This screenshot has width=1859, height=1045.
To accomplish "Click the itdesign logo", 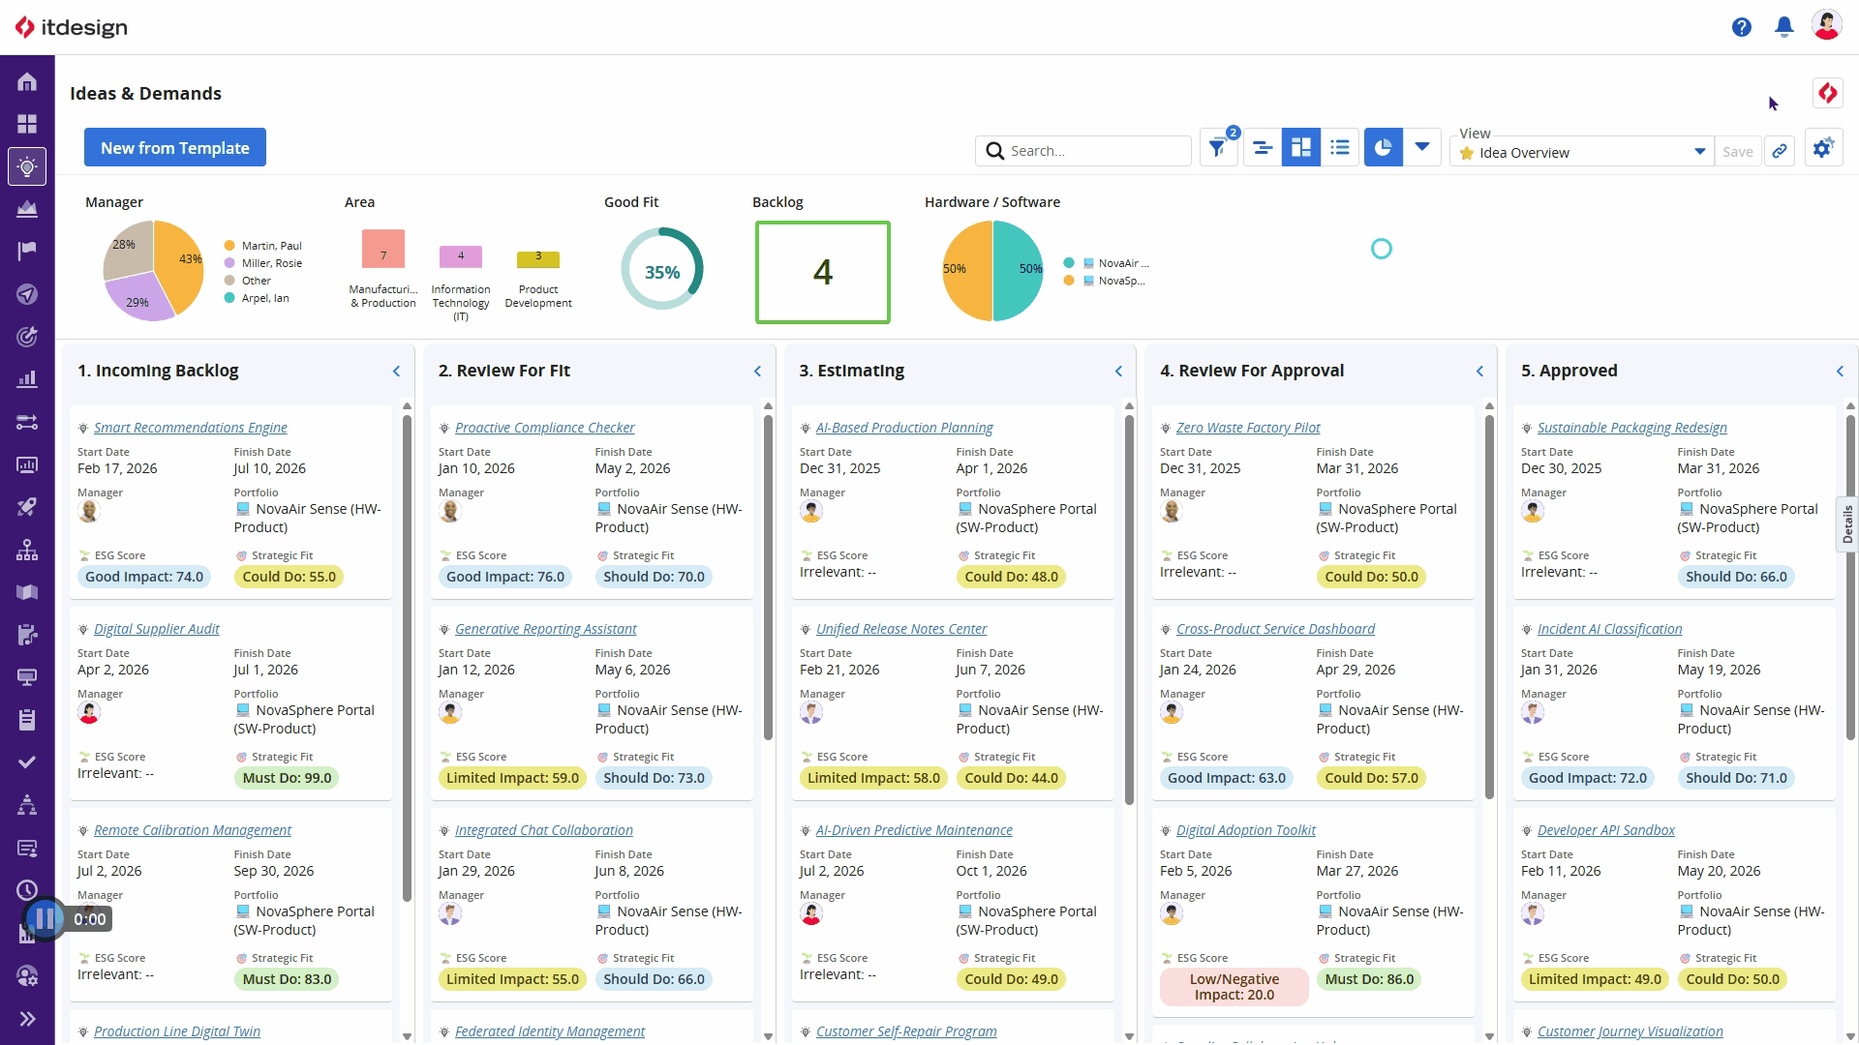I will click(72, 27).
